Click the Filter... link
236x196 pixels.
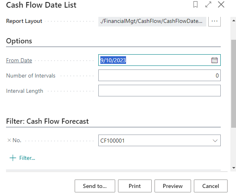(x=27, y=158)
